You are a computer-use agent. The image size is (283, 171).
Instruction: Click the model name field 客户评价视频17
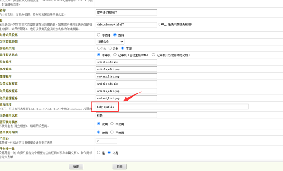click(x=126, y=12)
